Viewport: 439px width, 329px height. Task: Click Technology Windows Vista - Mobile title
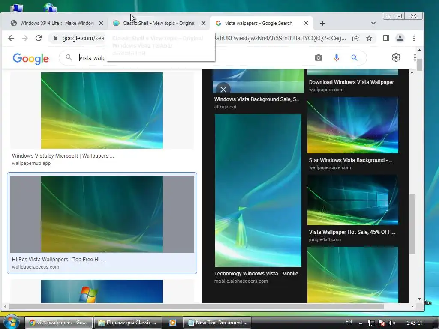click(x=258, y=274)
